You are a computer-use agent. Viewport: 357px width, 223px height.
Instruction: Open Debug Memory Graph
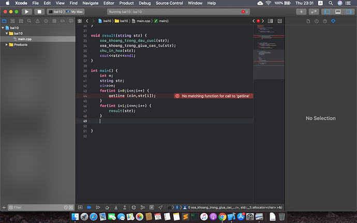pyautogui.click(x=143, y=207)
